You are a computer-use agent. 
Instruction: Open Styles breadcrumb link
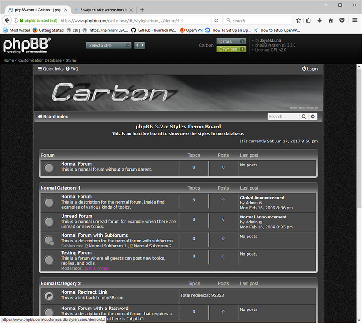[x=71, y=60]
